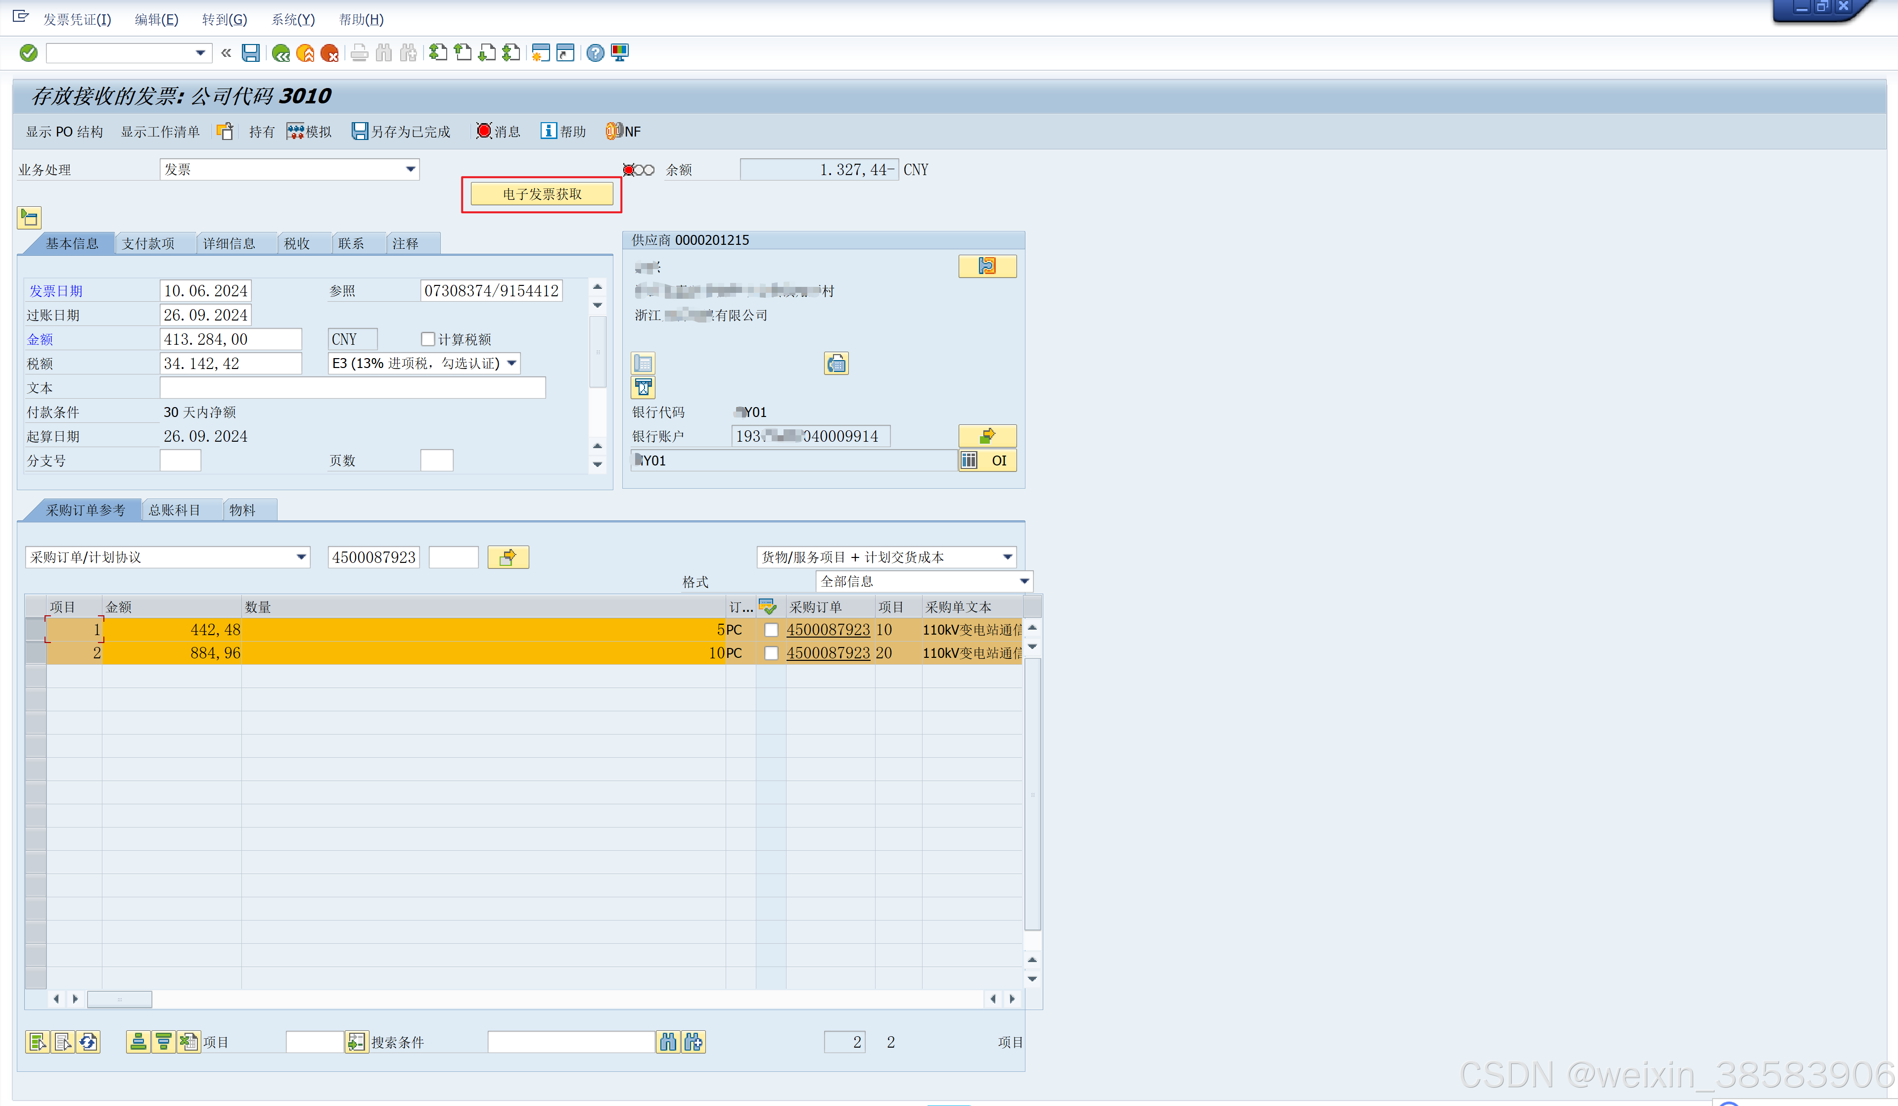The width and height of the screenshot is (1898, 1106).
Task: Enable the 计算税额 checkbox
Action: 428,339
